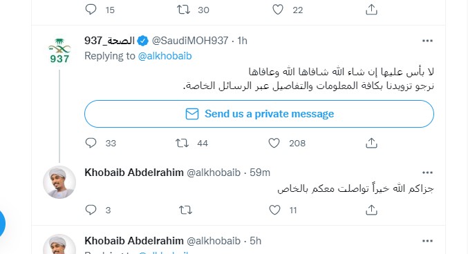Reply to Khobaib's 59m tweet
Screen dimensions: 468x254
click(91, 210)
